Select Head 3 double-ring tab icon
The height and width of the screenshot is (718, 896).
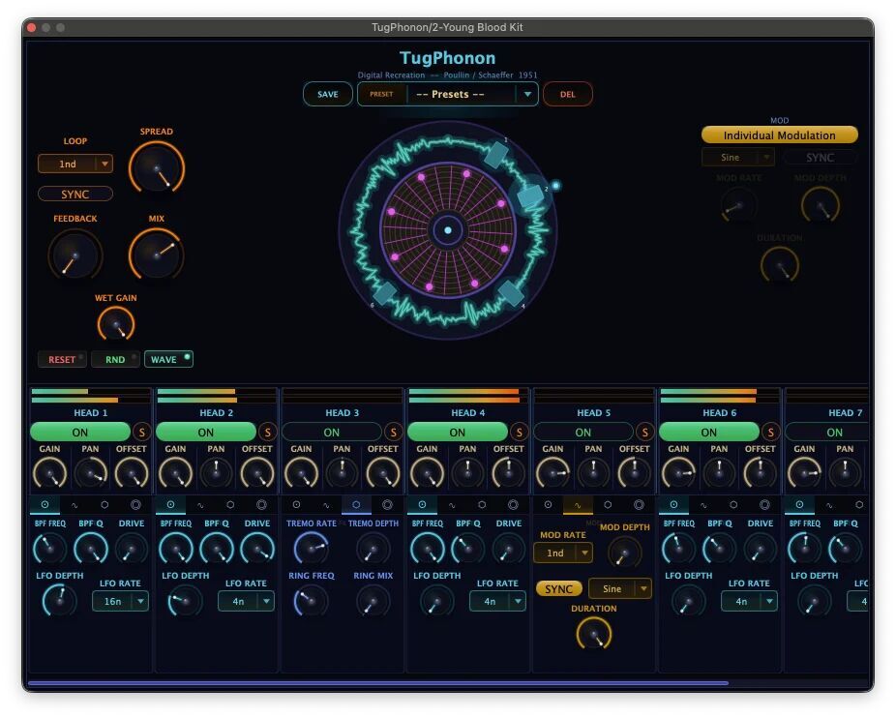[387, 505]
